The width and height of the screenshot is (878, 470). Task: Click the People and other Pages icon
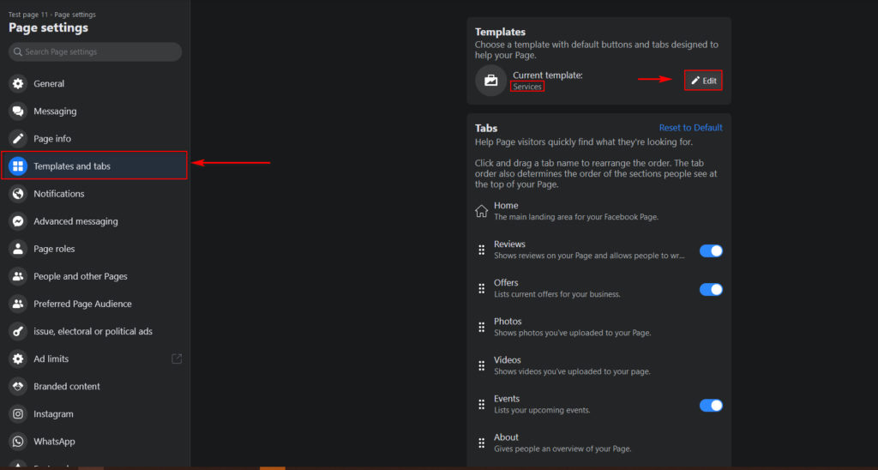[x=18, y=276]
